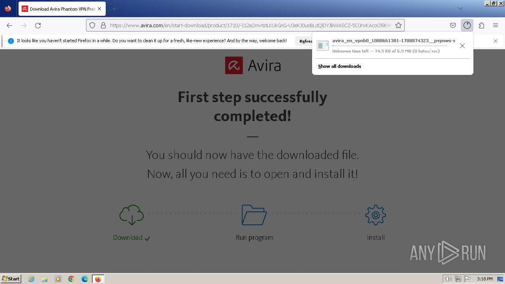Click the green Download cloud icon

[x=131, y=215]
